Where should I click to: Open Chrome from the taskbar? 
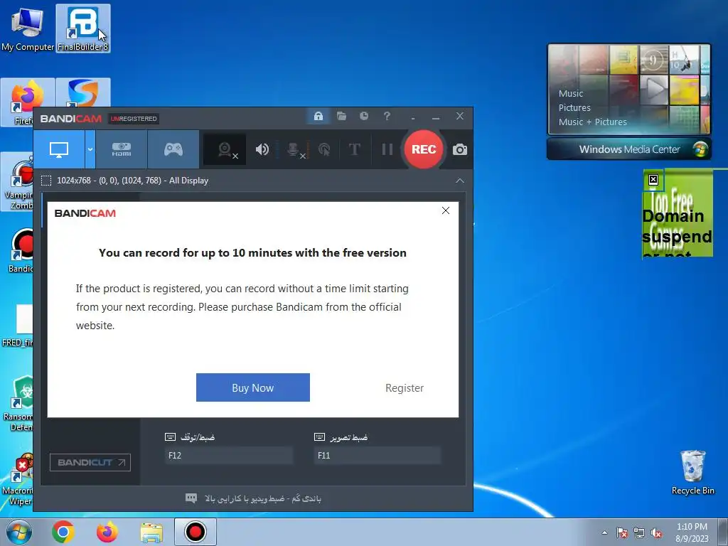pyautogui.click(x=63, y=532)
